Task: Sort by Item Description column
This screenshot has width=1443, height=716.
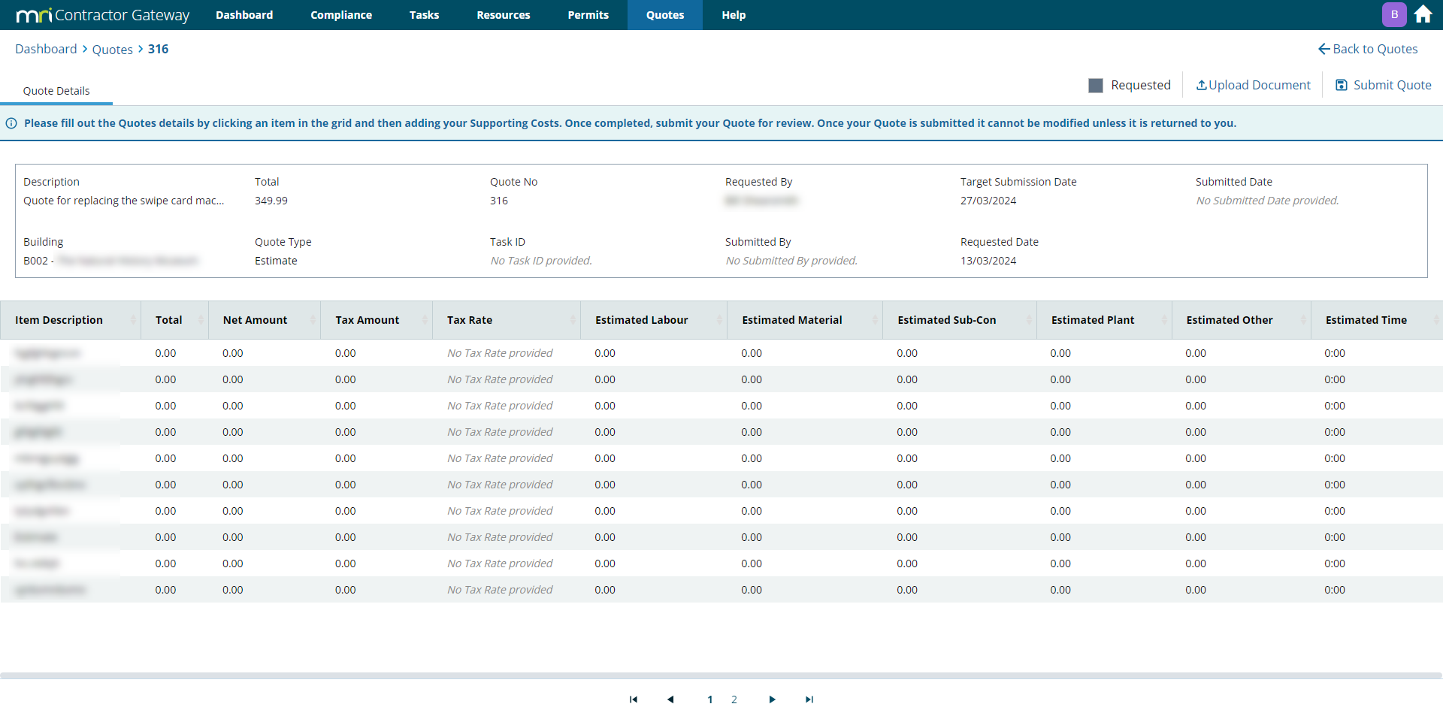Action: [x=59, y=320]
